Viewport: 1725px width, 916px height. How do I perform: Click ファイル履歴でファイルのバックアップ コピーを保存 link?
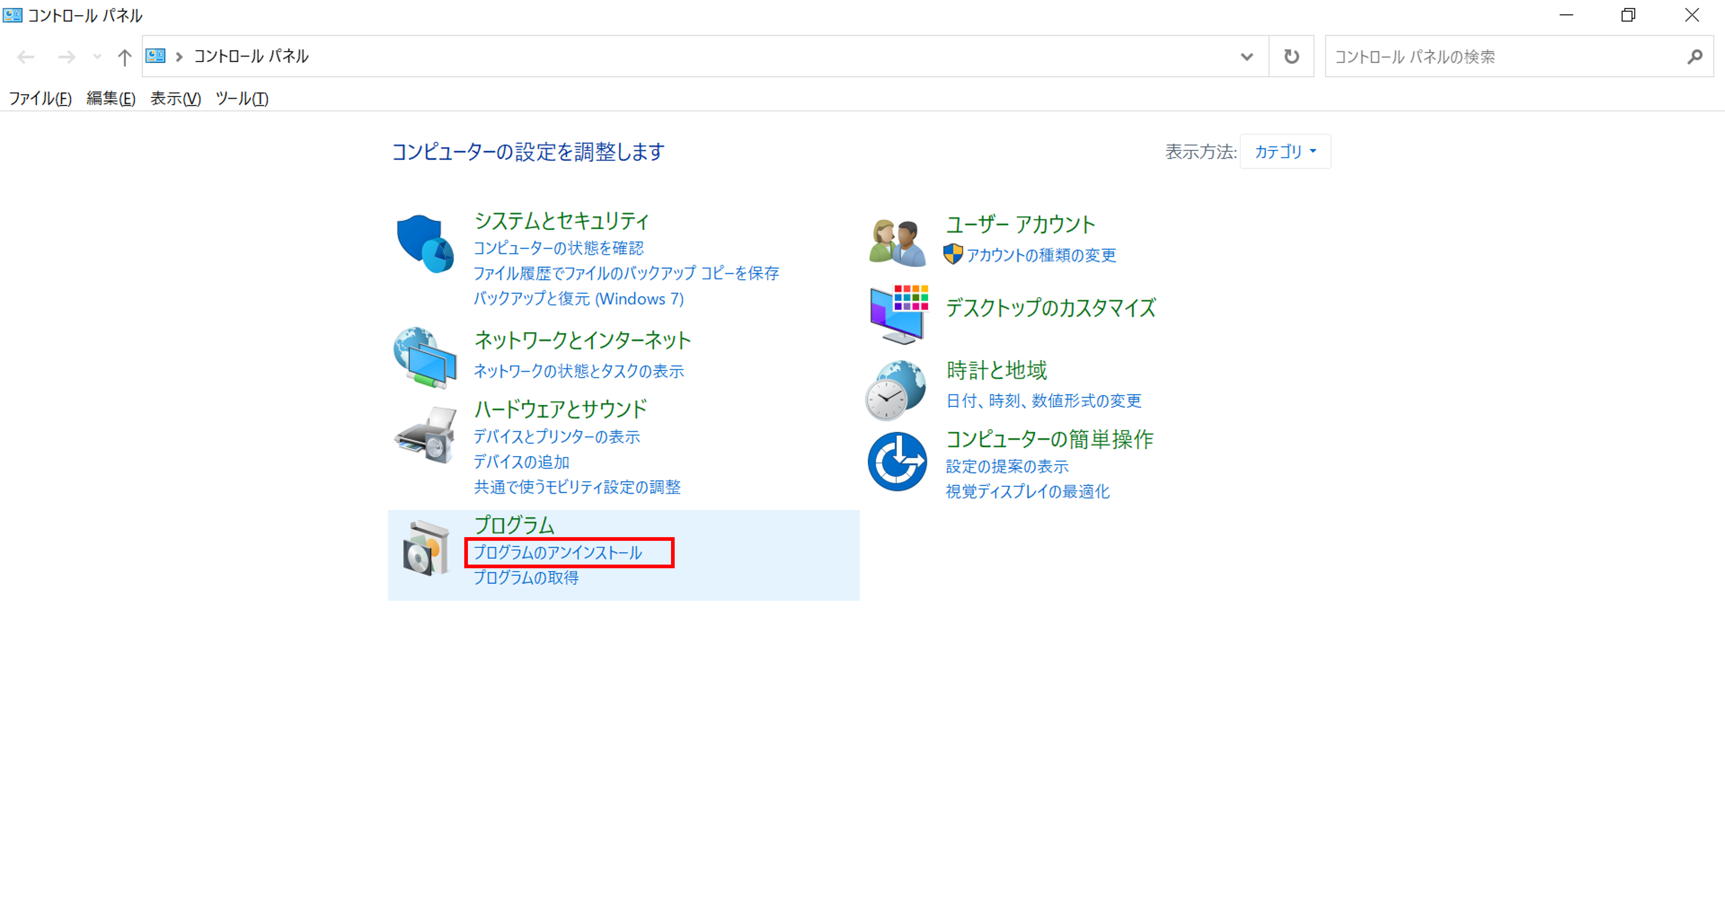click(626, 273)
